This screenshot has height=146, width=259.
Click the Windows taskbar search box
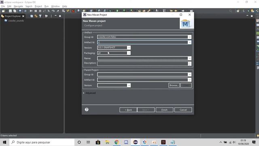coord(42,142)
